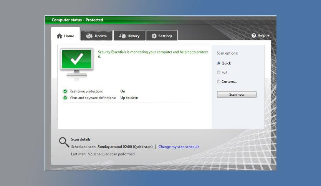321x186 pixels.
Task: Select the Quick scan option
Action: tap(219, 63)
